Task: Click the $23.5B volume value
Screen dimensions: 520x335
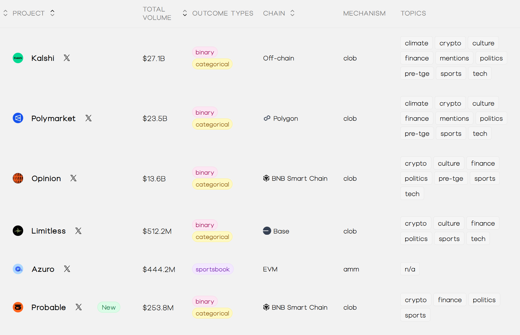Action: [x=155, y=119]
